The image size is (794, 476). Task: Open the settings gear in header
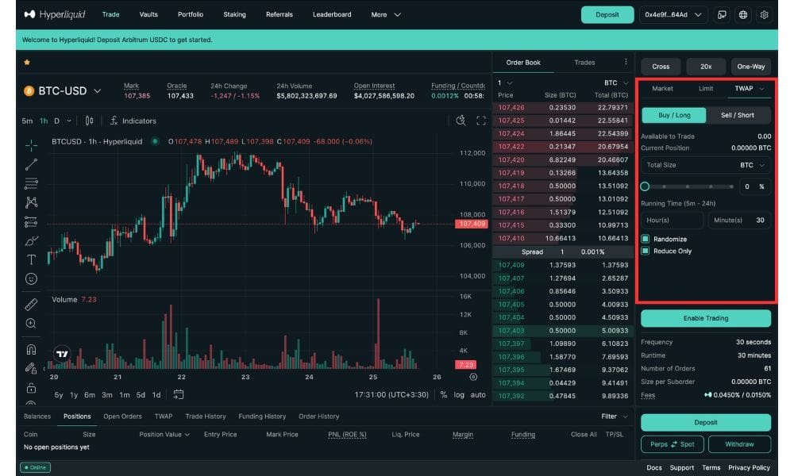click(764, 14)
